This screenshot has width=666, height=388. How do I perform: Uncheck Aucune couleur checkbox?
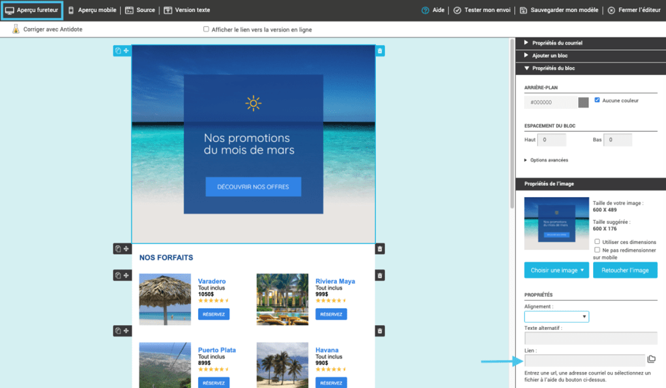pos(597,100)
